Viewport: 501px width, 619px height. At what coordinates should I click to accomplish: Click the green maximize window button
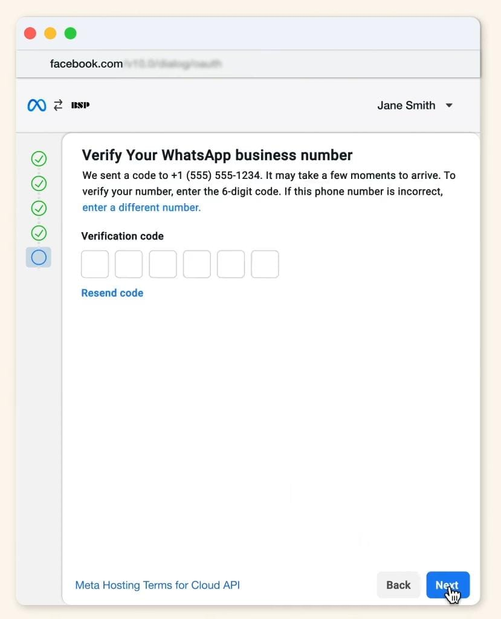(x=70, y=34)
